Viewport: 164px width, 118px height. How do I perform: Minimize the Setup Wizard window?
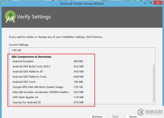point(145,3)
